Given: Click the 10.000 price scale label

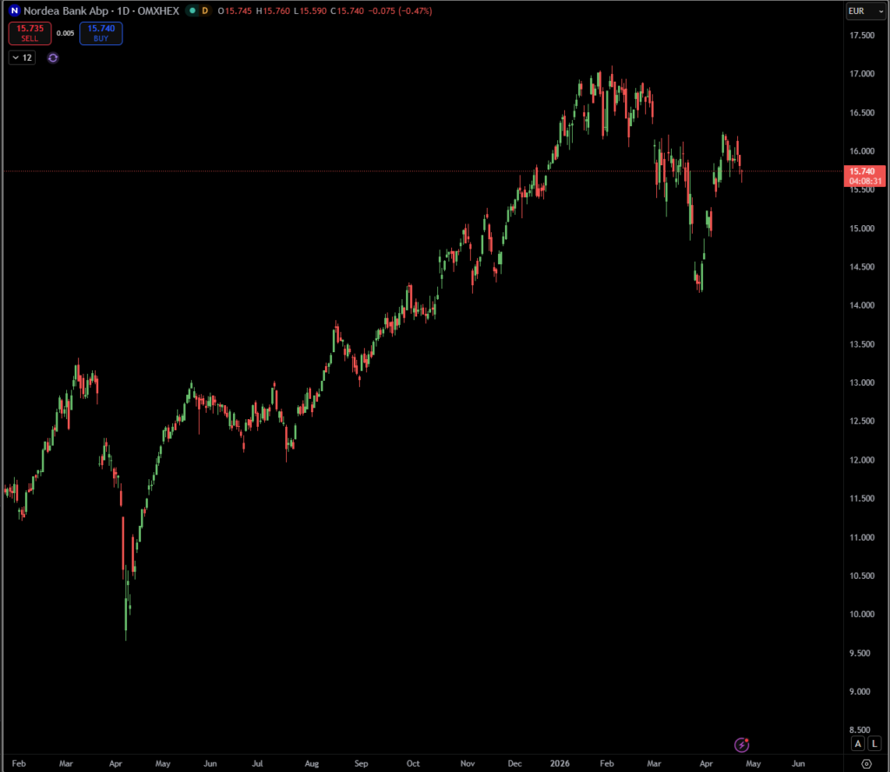Looking at the screenshot, I should 862,615.
